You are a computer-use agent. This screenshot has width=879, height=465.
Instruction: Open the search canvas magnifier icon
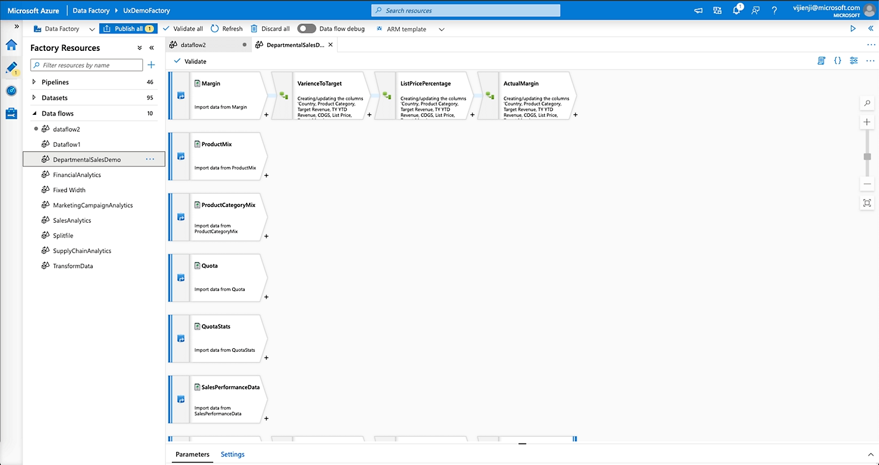[866, 103]
